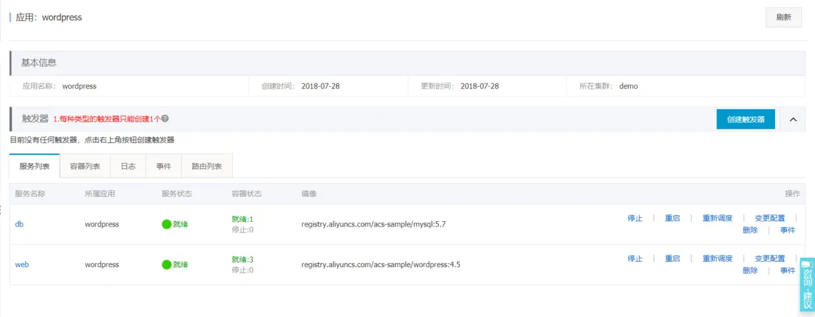Open the web service link

click(x=22, y=265)
